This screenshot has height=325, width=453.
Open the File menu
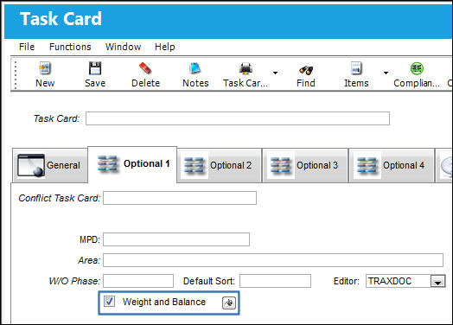[x=27, y=47]
